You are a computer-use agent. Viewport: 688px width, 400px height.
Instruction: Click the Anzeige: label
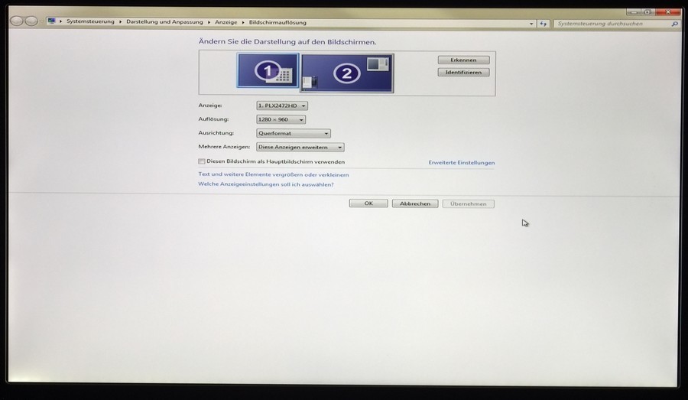pyautogui.click(x=210, y=106)
